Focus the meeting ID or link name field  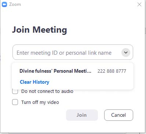[x=73, y=52]
